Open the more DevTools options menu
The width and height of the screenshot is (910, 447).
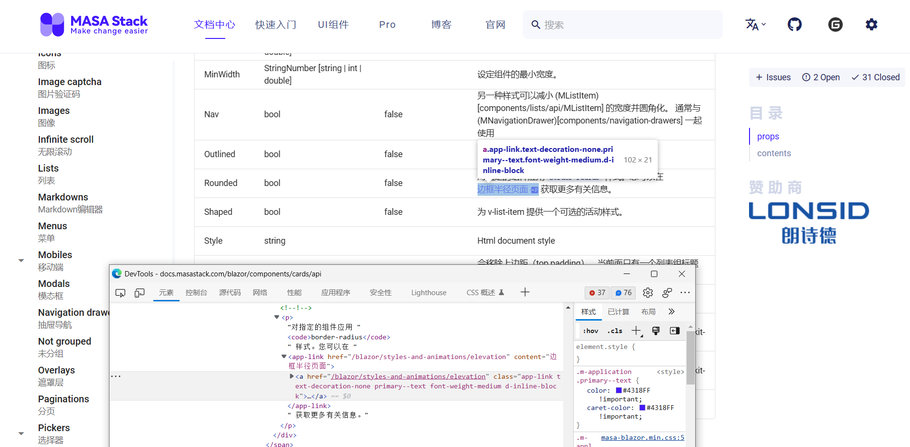coord(685,293)
